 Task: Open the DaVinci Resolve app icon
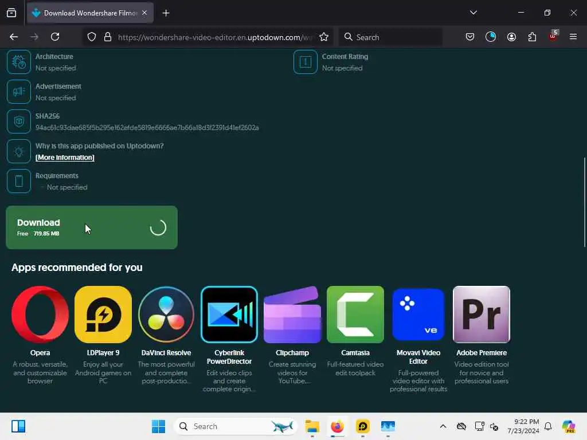[166, 315]
